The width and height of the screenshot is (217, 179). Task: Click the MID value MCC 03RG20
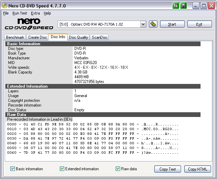(x=85, y=63)
